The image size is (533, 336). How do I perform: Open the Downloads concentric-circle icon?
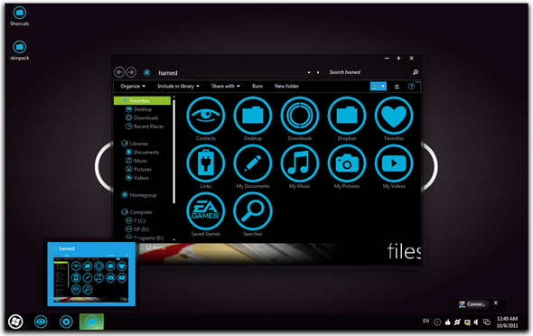299,116
